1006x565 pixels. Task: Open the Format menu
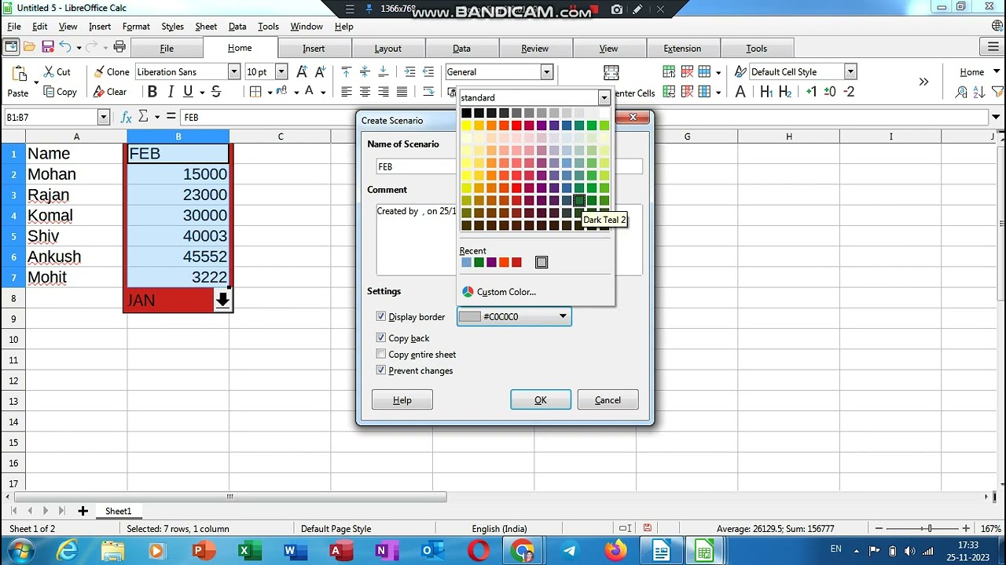136,26
